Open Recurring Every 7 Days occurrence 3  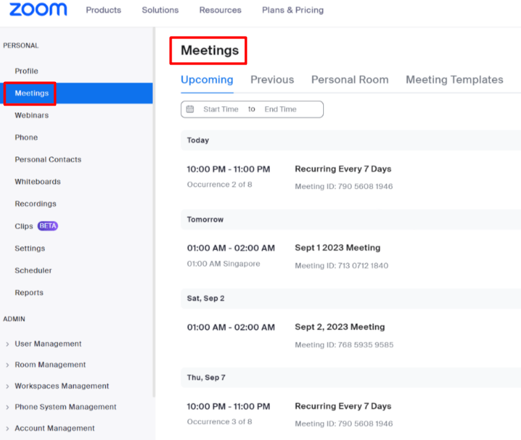pyautogui.click(x=343, y=406)
